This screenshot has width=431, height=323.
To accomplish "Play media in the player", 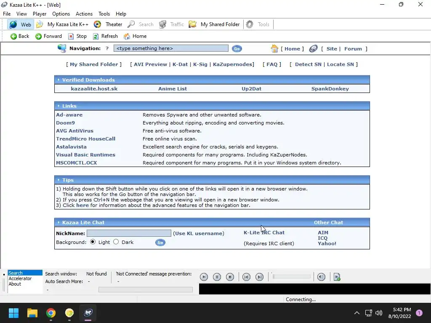I will coord(204,277).
